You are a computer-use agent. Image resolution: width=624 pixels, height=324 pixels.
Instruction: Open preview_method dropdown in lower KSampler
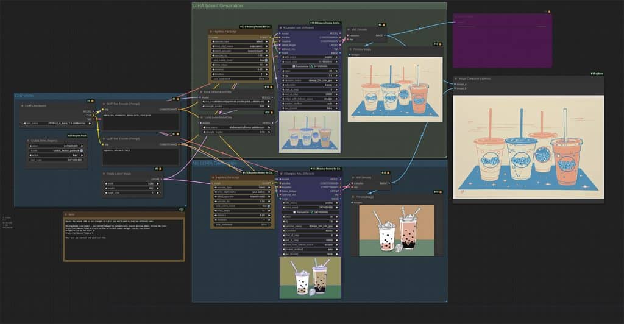(310, 249)
